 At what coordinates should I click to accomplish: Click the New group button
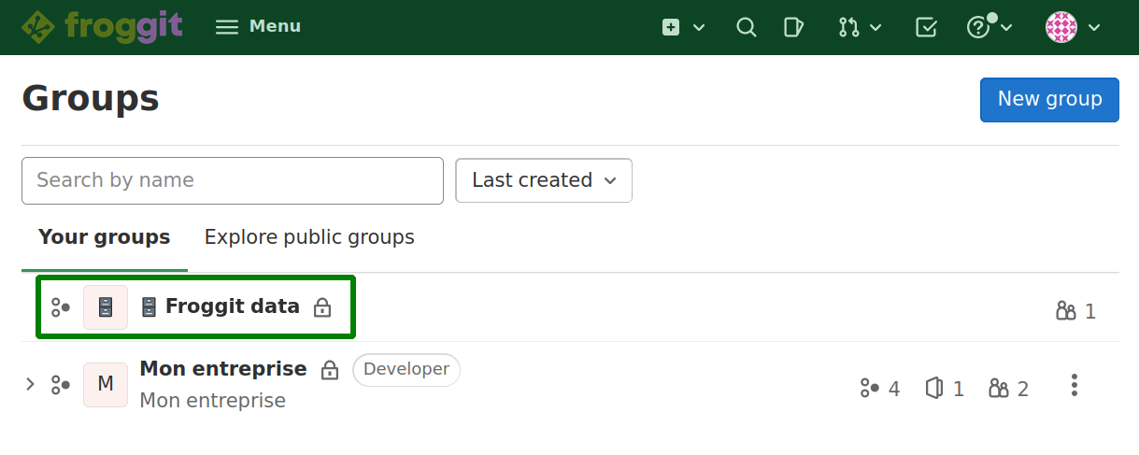[1049, 99]
